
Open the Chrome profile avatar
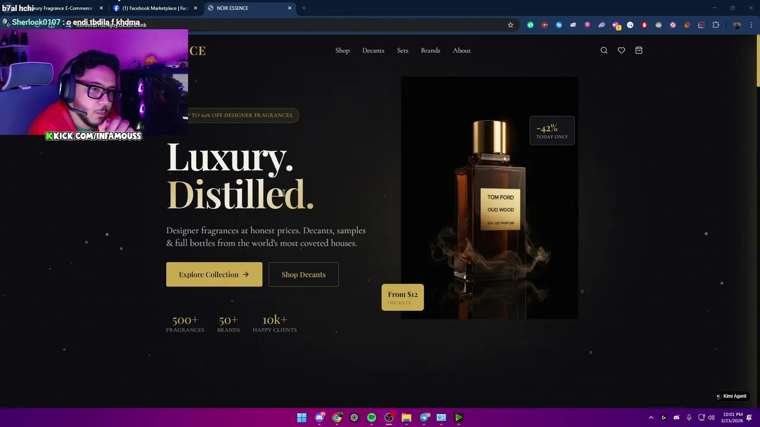tap(737, 25)
